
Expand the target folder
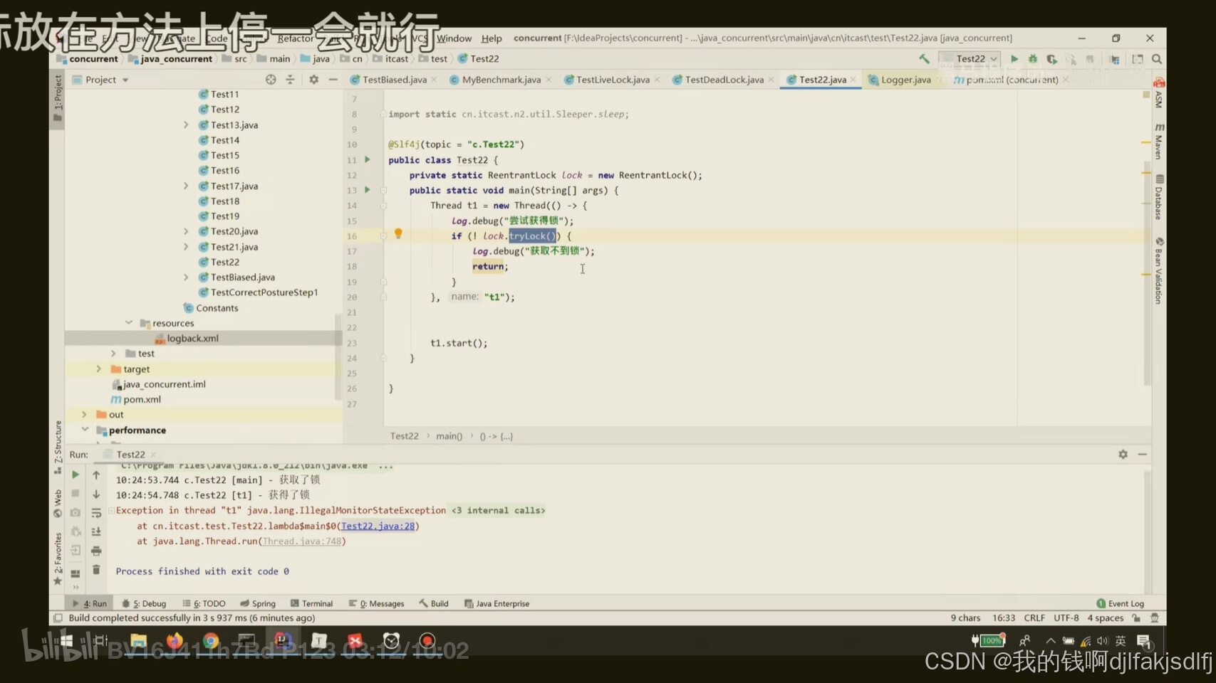[x=99, y=369]
